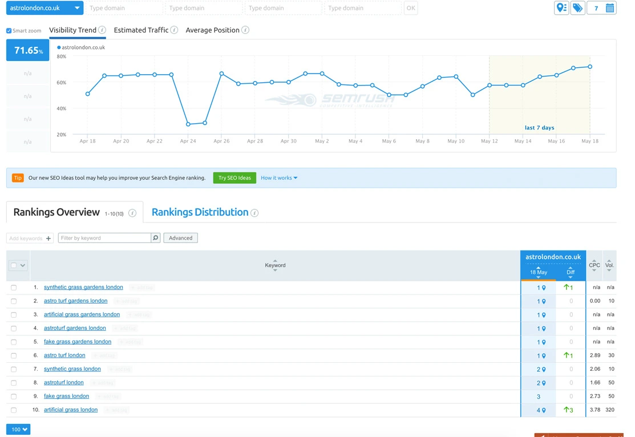Click the 320 volume value for artificial grass london

610,410
